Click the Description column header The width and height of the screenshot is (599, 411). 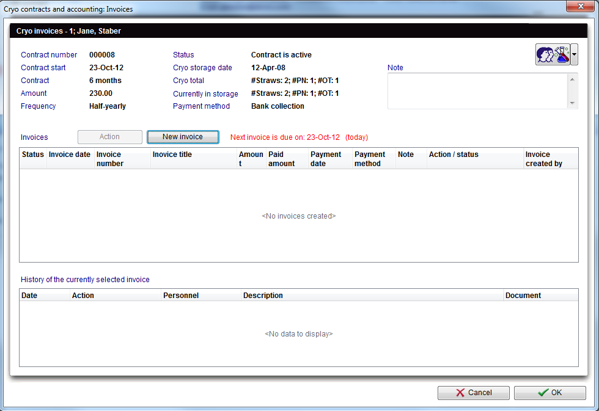coord(372,296)
